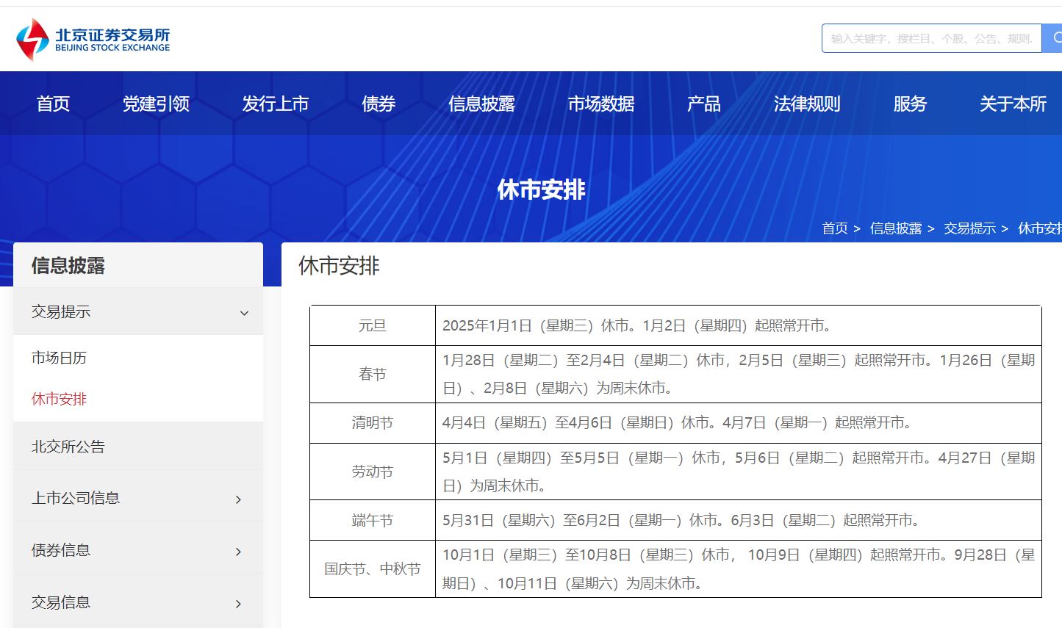Image resolution: width=1062 pixels, height=628 pixels.
Task: Click the Beijing Stock Exchange logo
Action: pos(92,38)
